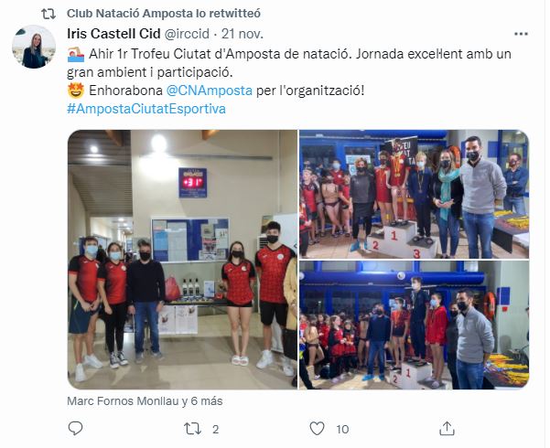
Task: Click the Iris Castell Cid display name
Action: pos(113,34)
